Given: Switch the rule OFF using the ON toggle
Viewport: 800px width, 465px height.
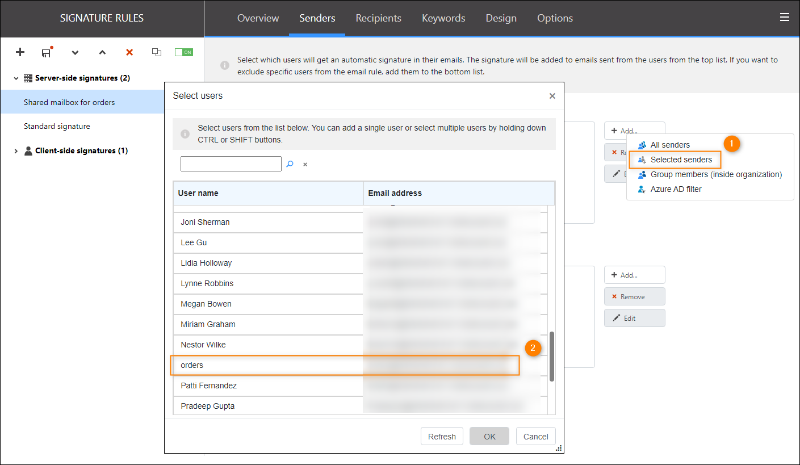Looking at the screenshot, I should [x=183, y=52].
